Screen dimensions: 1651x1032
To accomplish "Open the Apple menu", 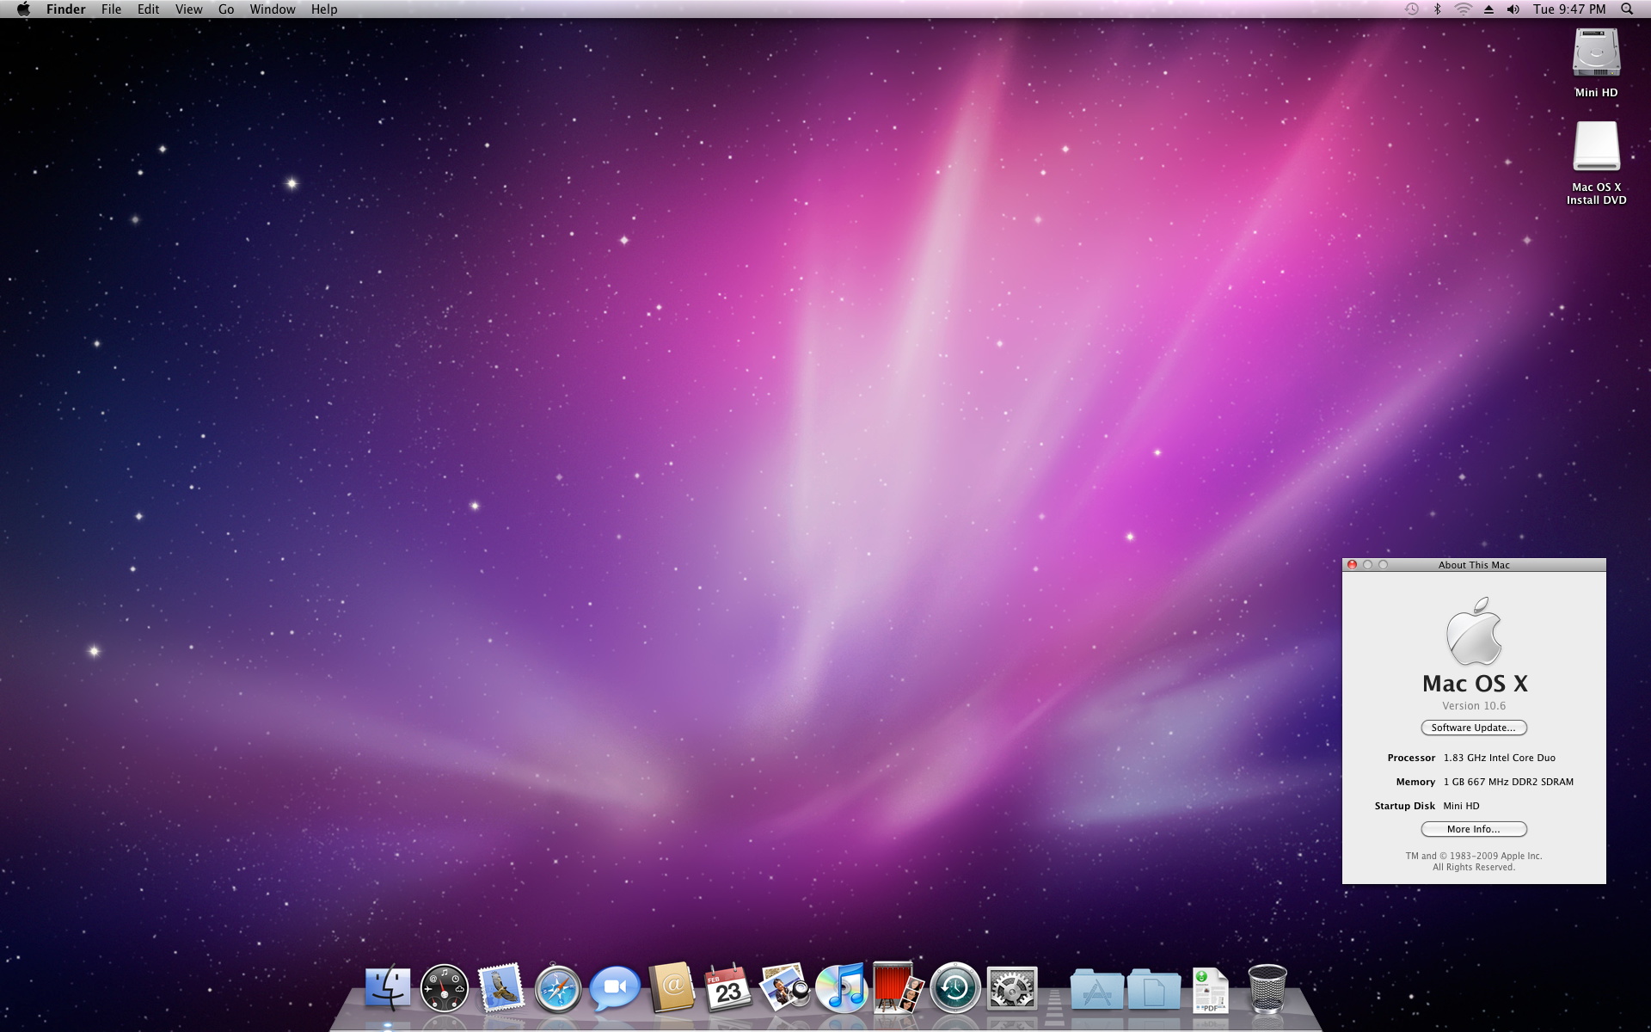I will 23,9.
